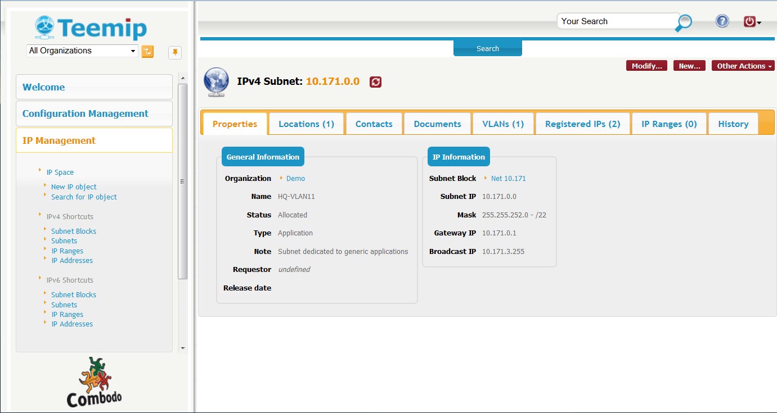Switch to the Registered IPs (2) tab
The image size is (777, 413).
point(582,124)
